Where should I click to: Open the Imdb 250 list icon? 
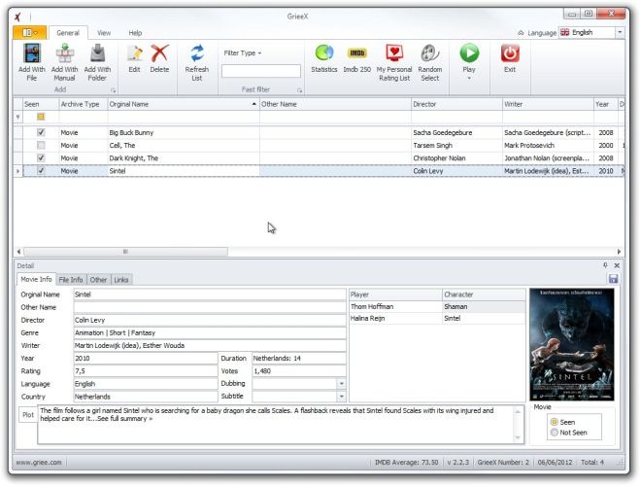tap(356, 53)
